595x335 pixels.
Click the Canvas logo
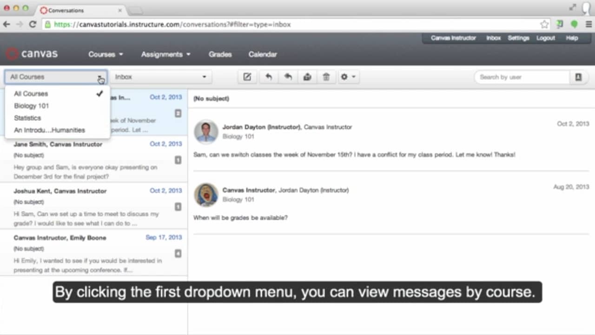pyautogui.click(x=32, y=54)
